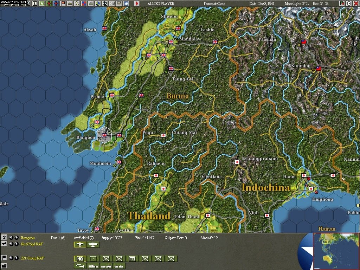This screenshot has width=360, height=270.
Task: Click the anchor port icon beside Rangoon
Action: pyautogui.click(x=4, y=237)
